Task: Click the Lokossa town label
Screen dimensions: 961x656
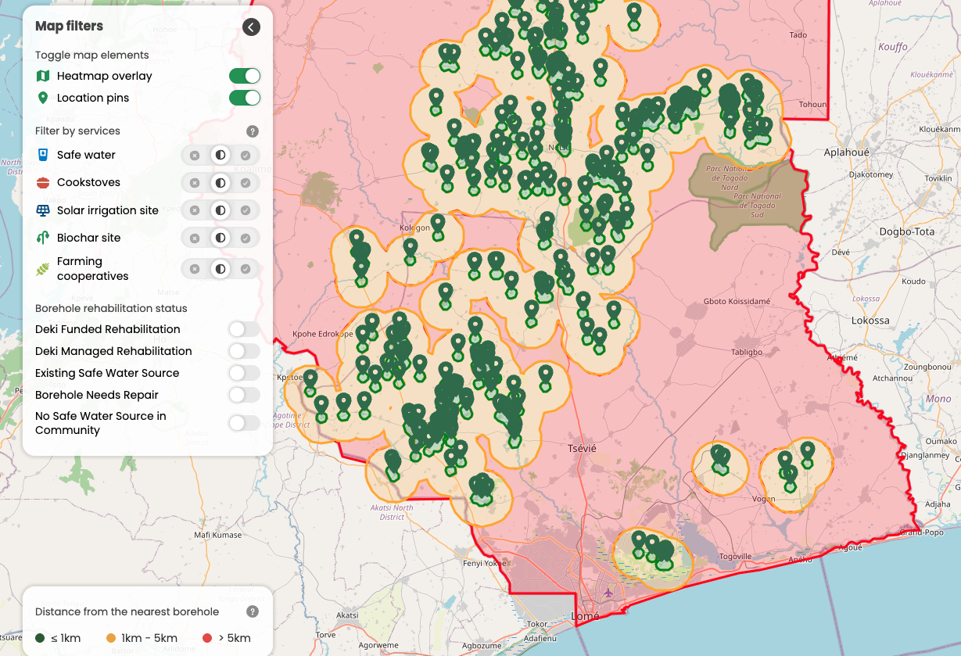Action: [870, 321]
